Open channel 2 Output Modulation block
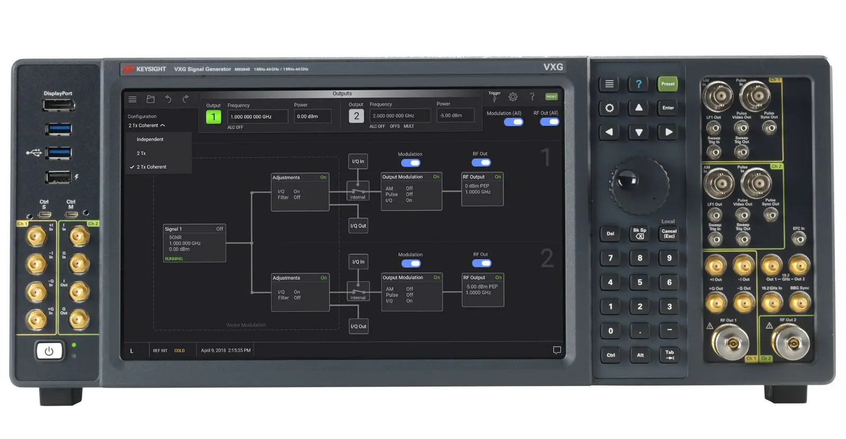The image size is (846, 439). pyautogui.click(x=412, y=292)
